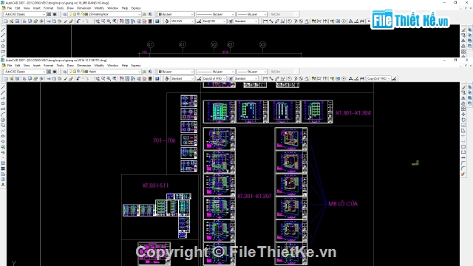Open the Modify menu in the front window

(99, 66)
